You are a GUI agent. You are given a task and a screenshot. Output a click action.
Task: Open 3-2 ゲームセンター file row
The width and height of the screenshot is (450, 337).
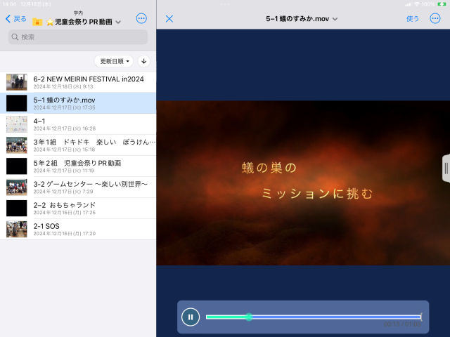coord(78,187)
